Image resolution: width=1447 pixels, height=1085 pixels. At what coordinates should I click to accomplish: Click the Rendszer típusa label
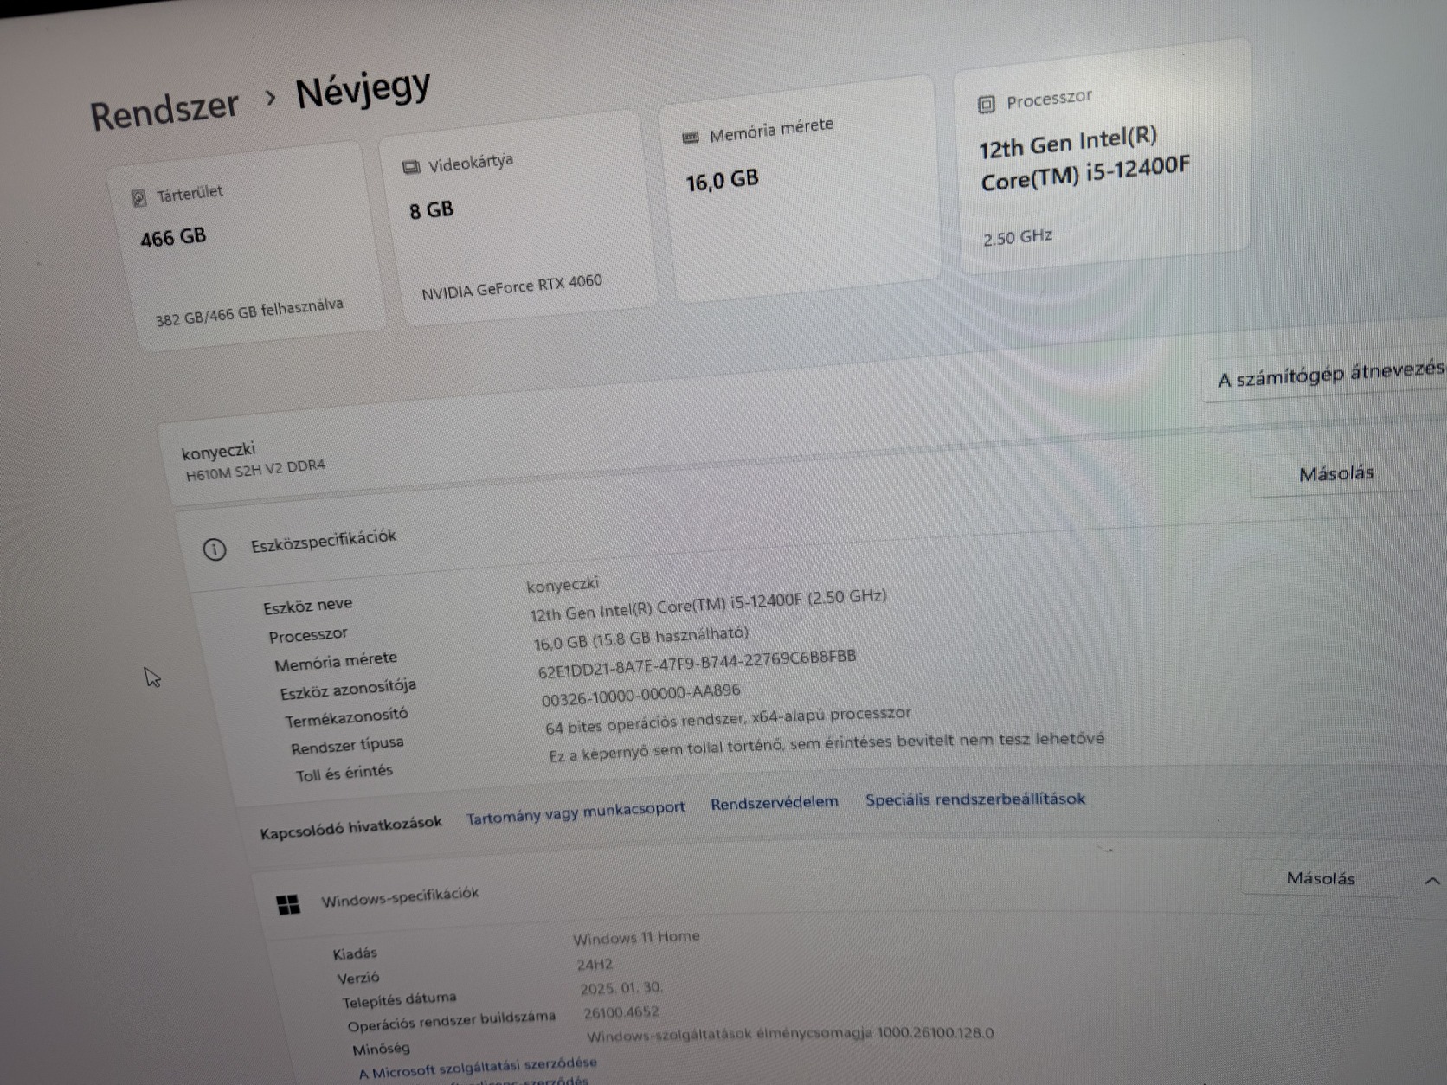347,745
